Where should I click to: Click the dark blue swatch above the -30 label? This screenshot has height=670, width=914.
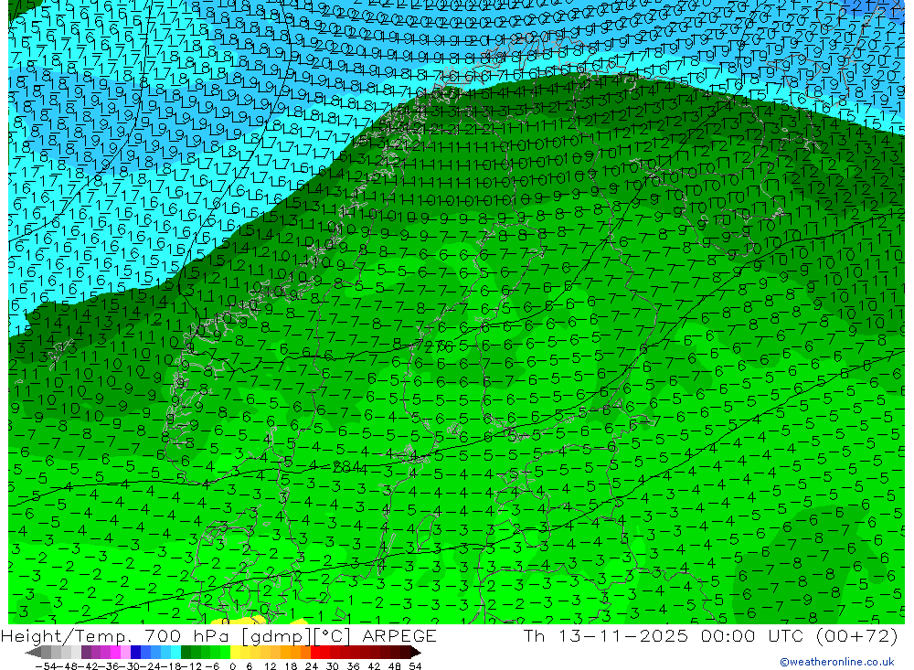pyautogui.click(x=135, y=653)
